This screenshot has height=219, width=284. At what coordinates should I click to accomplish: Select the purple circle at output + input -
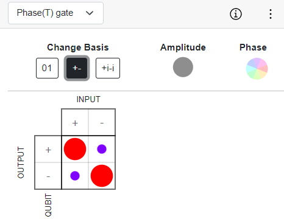(x=102, y=149)
